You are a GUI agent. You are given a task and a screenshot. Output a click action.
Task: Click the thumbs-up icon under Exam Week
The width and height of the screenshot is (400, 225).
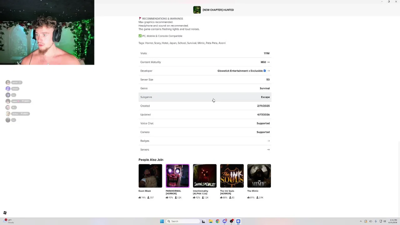(140, 197)
